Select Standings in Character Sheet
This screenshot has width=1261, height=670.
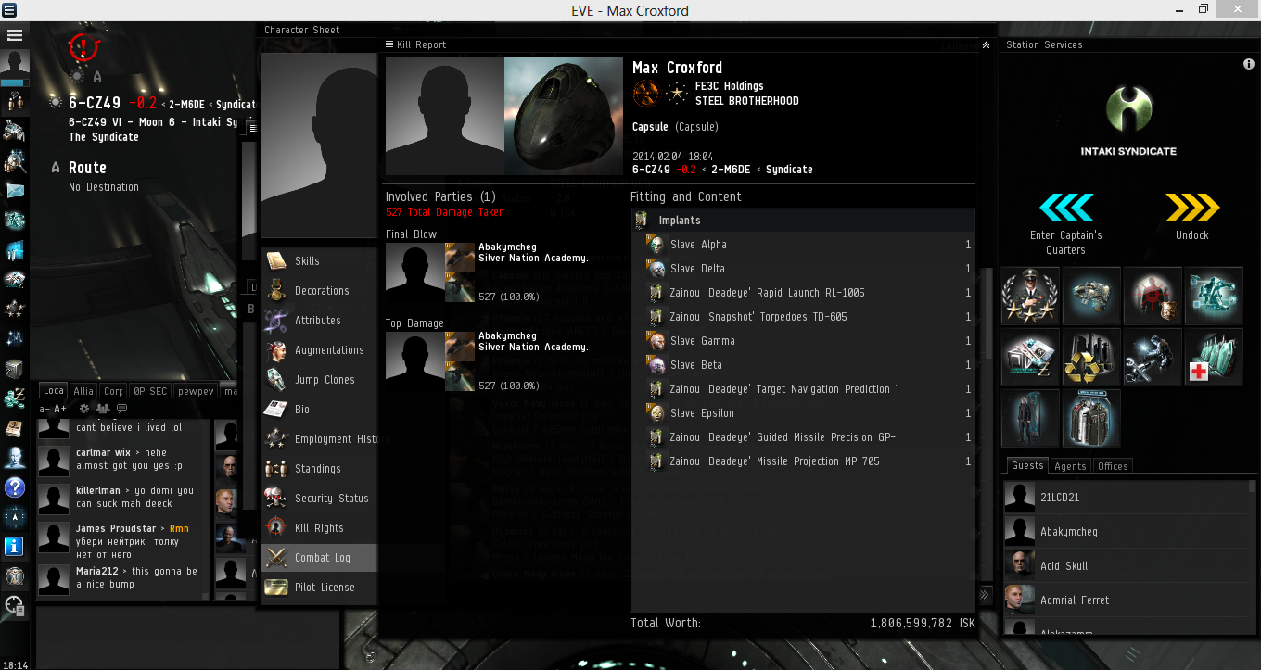(x=319, y=469)
